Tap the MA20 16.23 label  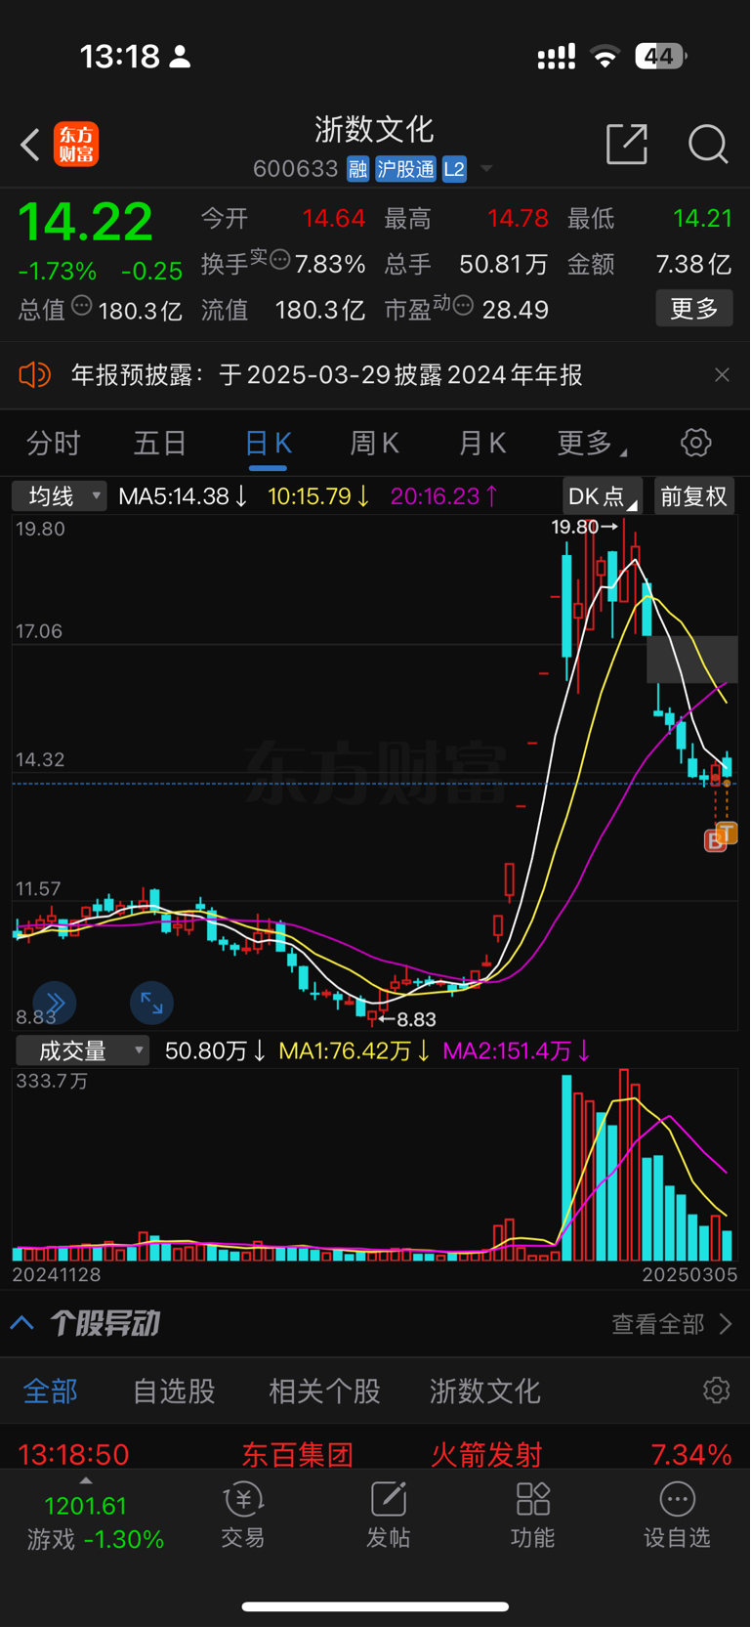pos(444,496)
